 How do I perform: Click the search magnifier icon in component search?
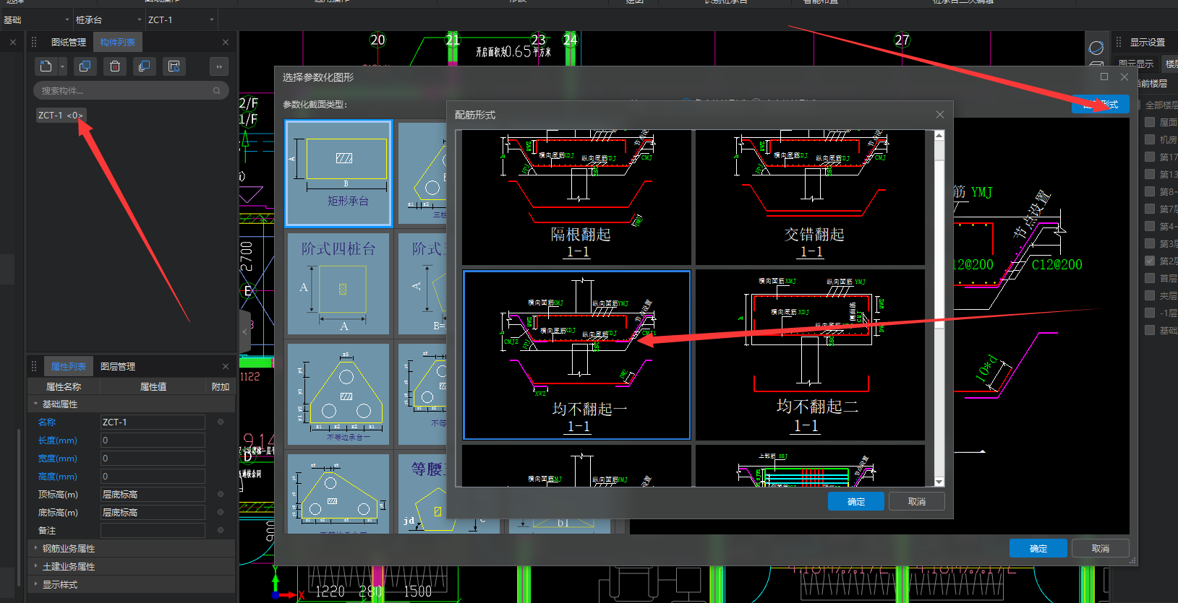point(216,91)
